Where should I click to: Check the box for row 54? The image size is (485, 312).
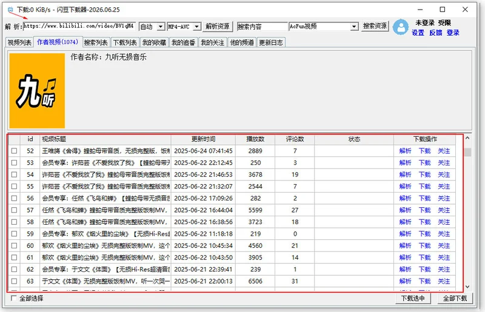[14, 174]
